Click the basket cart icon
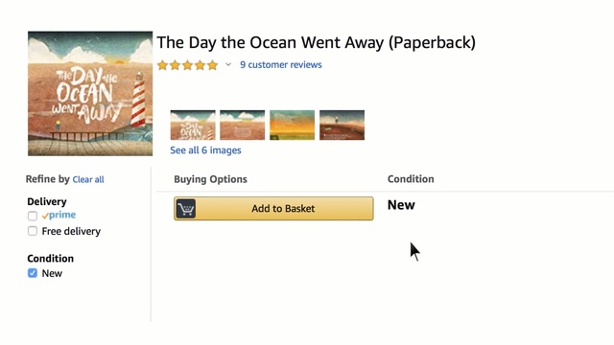Image resolution: width=614 pixels, height=345 pixels. click(x=186, y=209)
